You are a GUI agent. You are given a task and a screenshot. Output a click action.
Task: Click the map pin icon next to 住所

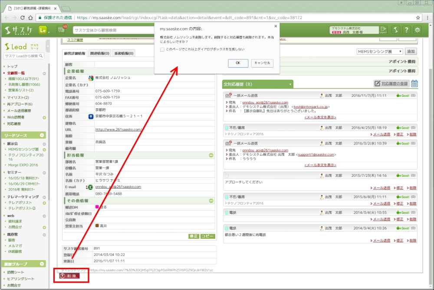pyautogui.click(x=91, y=117)
